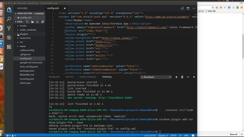Open package.json in explorer
The image size is (244, 137).
coord(27,71)
